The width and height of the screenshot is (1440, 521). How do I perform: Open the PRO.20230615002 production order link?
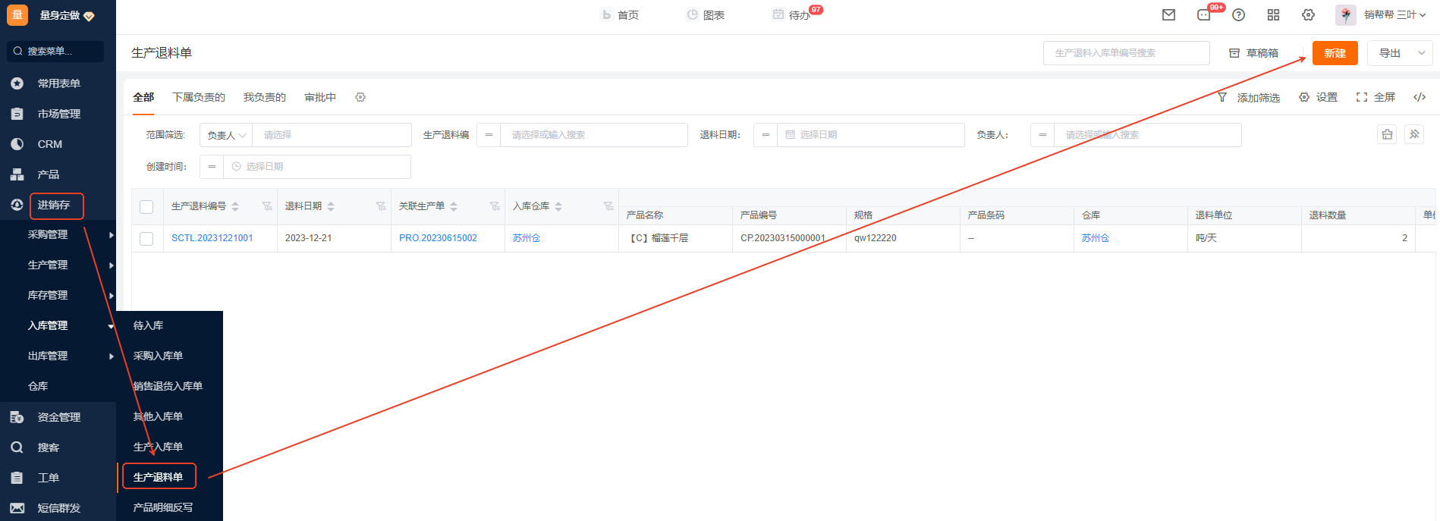coord(438,238)
